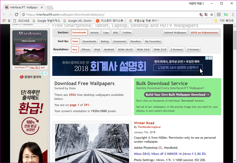237x163 pixels.
Task: Select the RSS section tab
Action: 116,33
